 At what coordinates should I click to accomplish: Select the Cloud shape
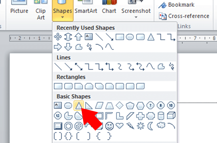(x=161, y=125)
